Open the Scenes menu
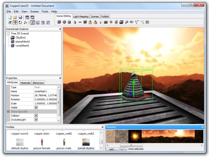Image resolution: width=209 pixels, height=157 pixels. [x=34, y=11]
